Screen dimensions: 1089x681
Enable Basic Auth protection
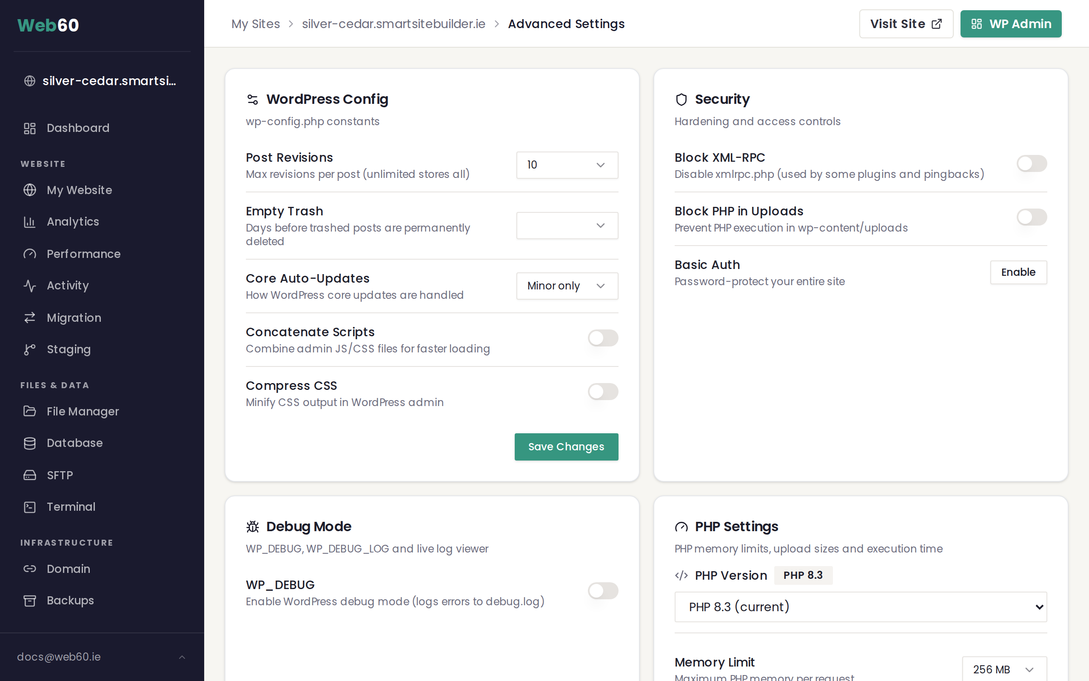(1018, 272)
